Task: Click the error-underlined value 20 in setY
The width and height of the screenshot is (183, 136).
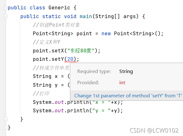Action: (x=70, y=59)
